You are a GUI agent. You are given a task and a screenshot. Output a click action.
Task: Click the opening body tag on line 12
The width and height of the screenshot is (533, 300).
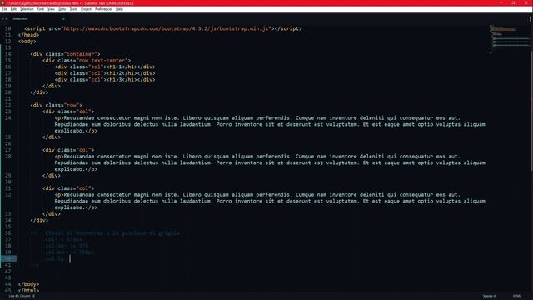point(27,42)
